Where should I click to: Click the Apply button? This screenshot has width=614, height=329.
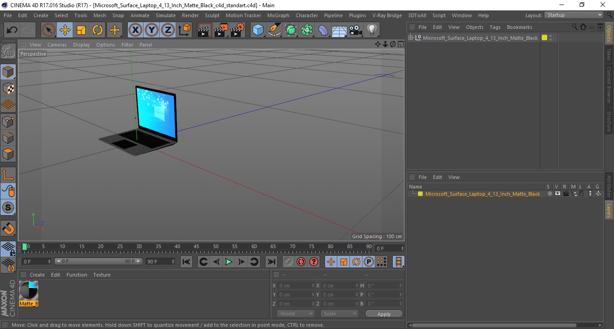click(x=384, y=314)
